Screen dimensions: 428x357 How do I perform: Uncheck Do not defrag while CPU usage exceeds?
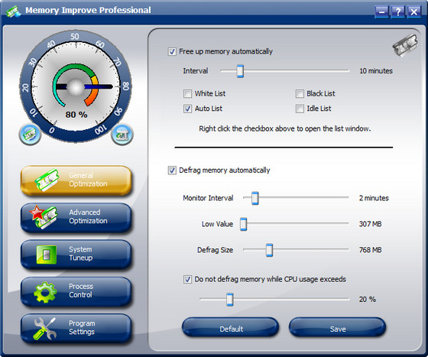pyautogui.click(x=187, y=279)
